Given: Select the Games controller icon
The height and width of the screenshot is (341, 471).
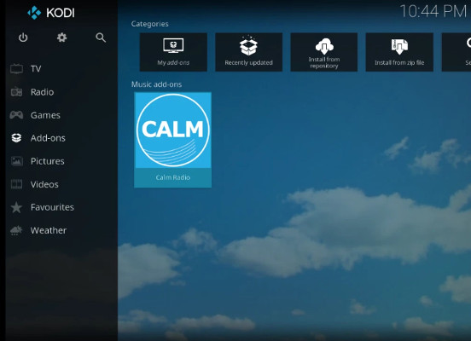Looking at the screenshot, I should coord(16,115).
